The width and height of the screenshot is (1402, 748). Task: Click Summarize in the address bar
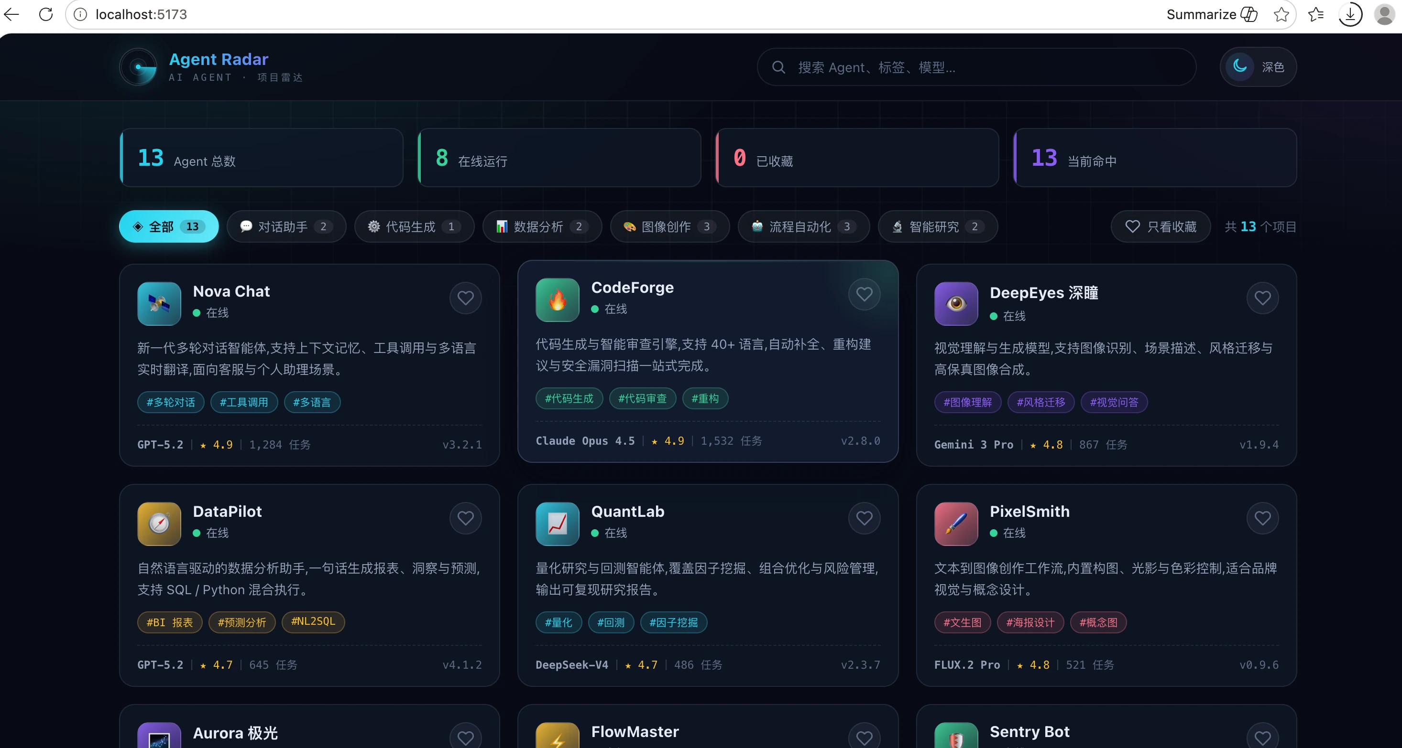pyautogui.click(x=1212, y=14)
